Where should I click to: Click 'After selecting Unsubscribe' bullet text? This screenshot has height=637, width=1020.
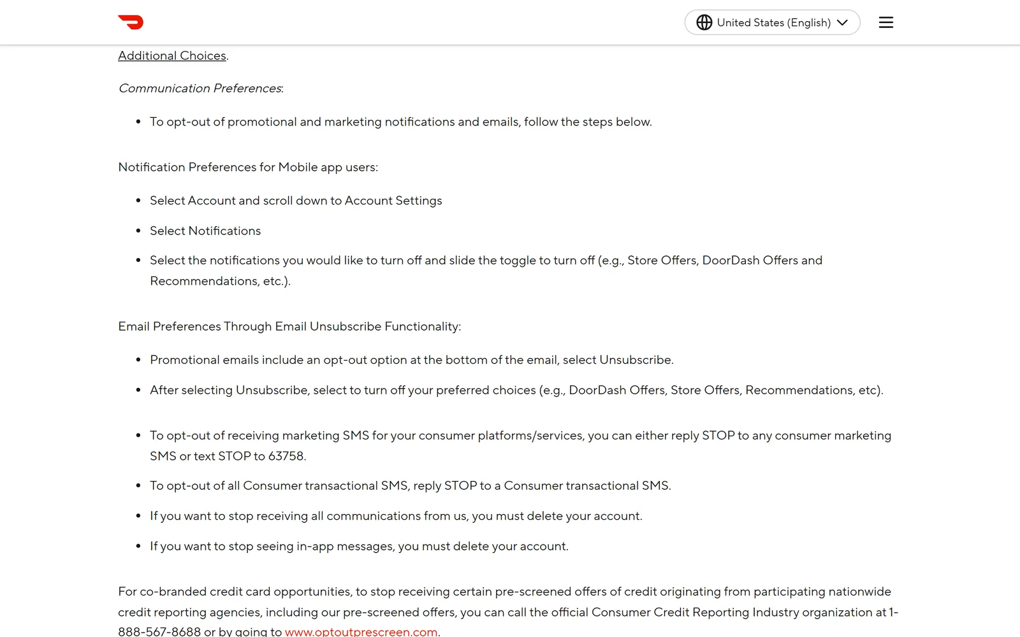coord(516,390)
